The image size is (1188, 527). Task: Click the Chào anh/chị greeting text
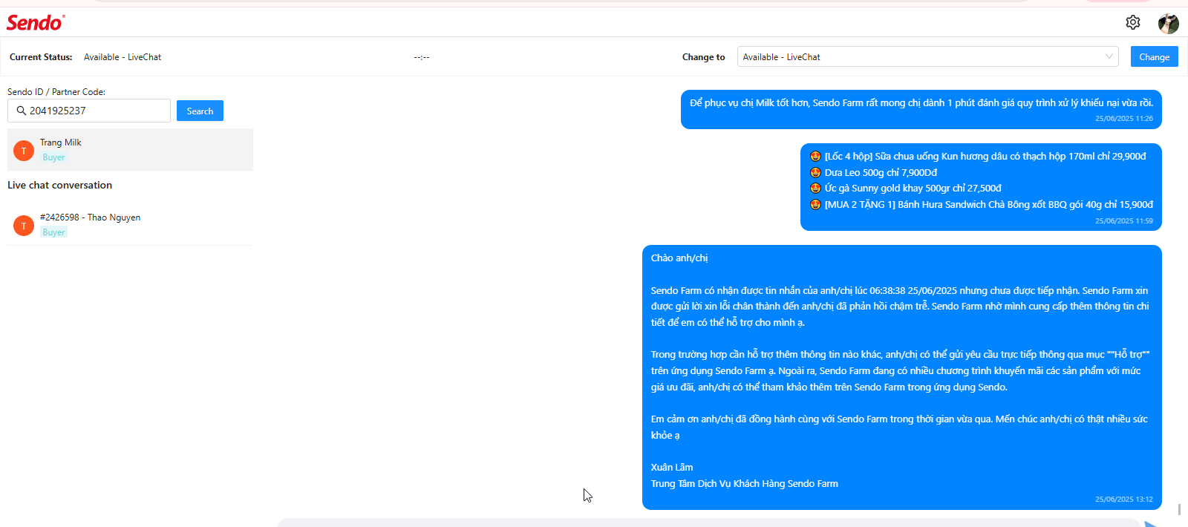tap(679, 258)
